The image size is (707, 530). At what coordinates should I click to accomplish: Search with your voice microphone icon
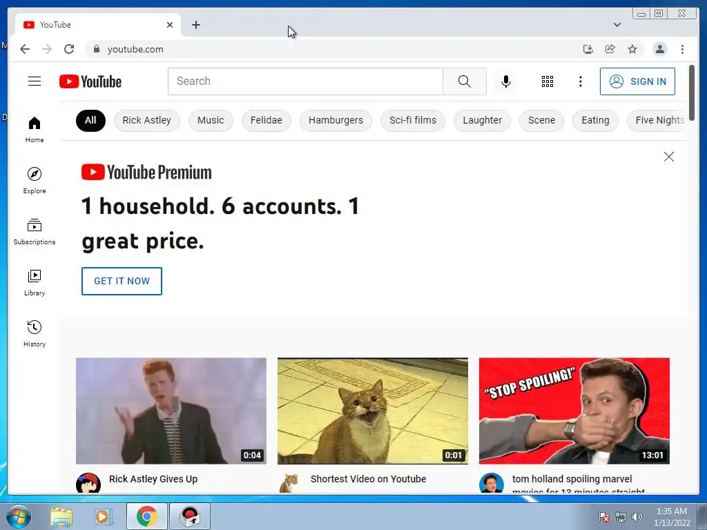[x=506, y=81]
